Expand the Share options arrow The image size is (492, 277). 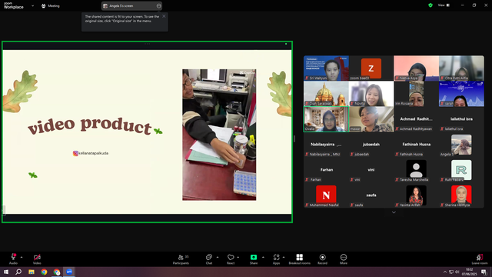tap(263, 257)
